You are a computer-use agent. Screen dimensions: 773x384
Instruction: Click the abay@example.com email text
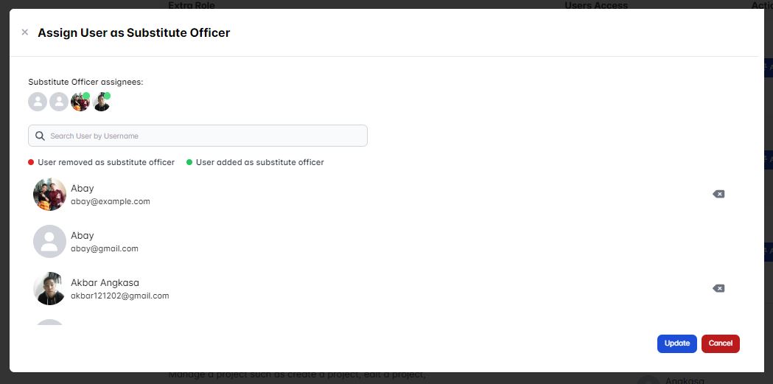click(x=111, y=202)
